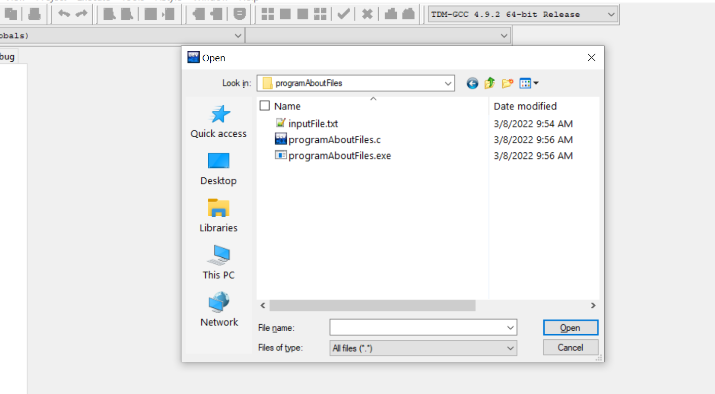Sort files by Date modified column
The width and height of the screenshot is (715, 394).
(525, 106)
